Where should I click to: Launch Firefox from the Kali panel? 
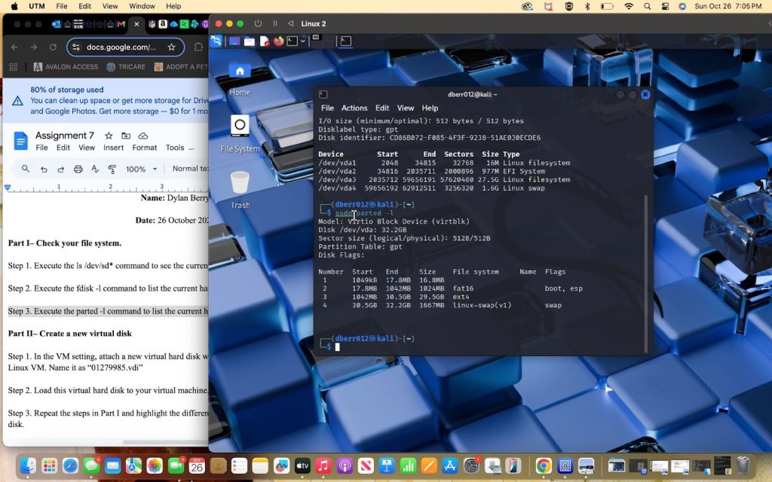(278, 41)
